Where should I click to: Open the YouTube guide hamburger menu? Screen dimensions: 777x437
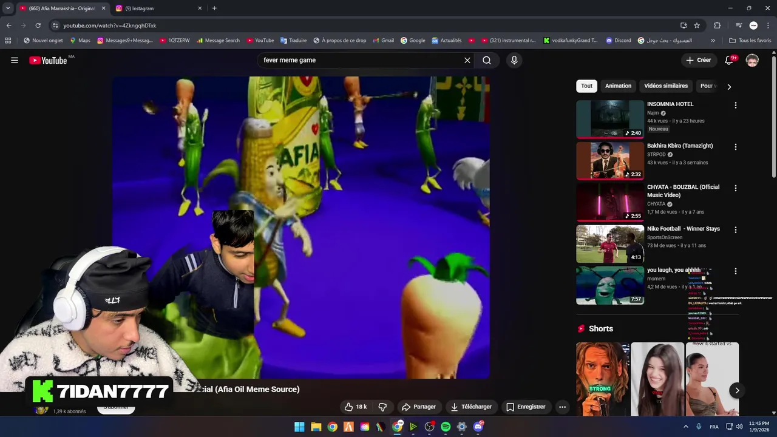15,60
